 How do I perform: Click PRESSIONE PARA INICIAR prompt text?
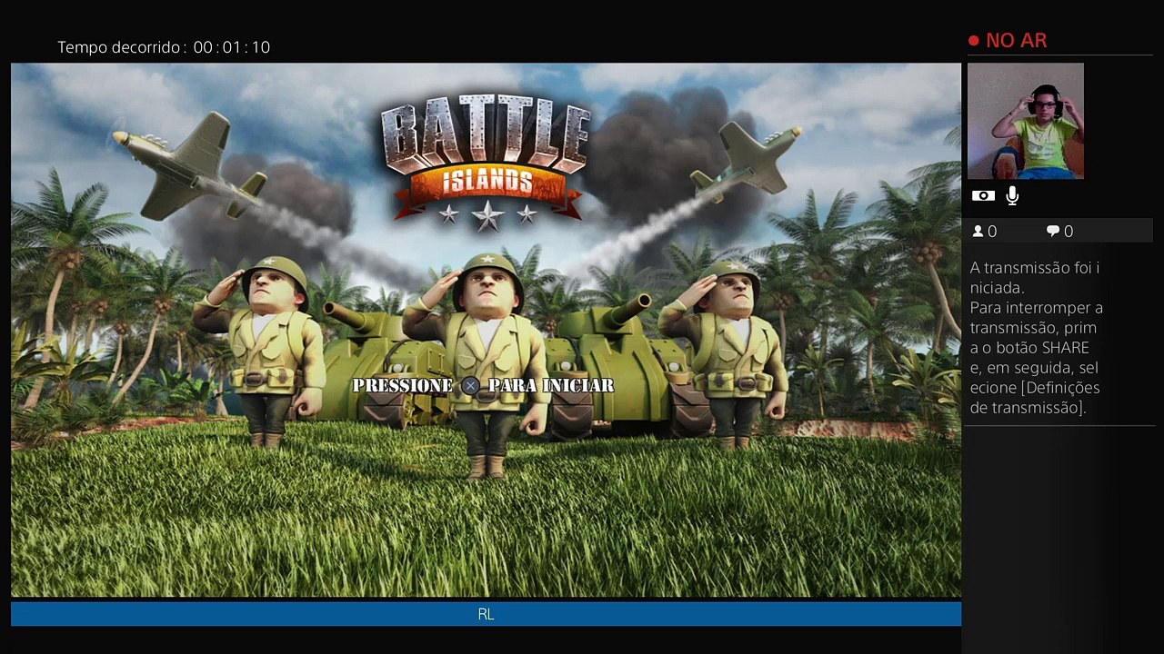pyautogui.click(x=483, y=386)
